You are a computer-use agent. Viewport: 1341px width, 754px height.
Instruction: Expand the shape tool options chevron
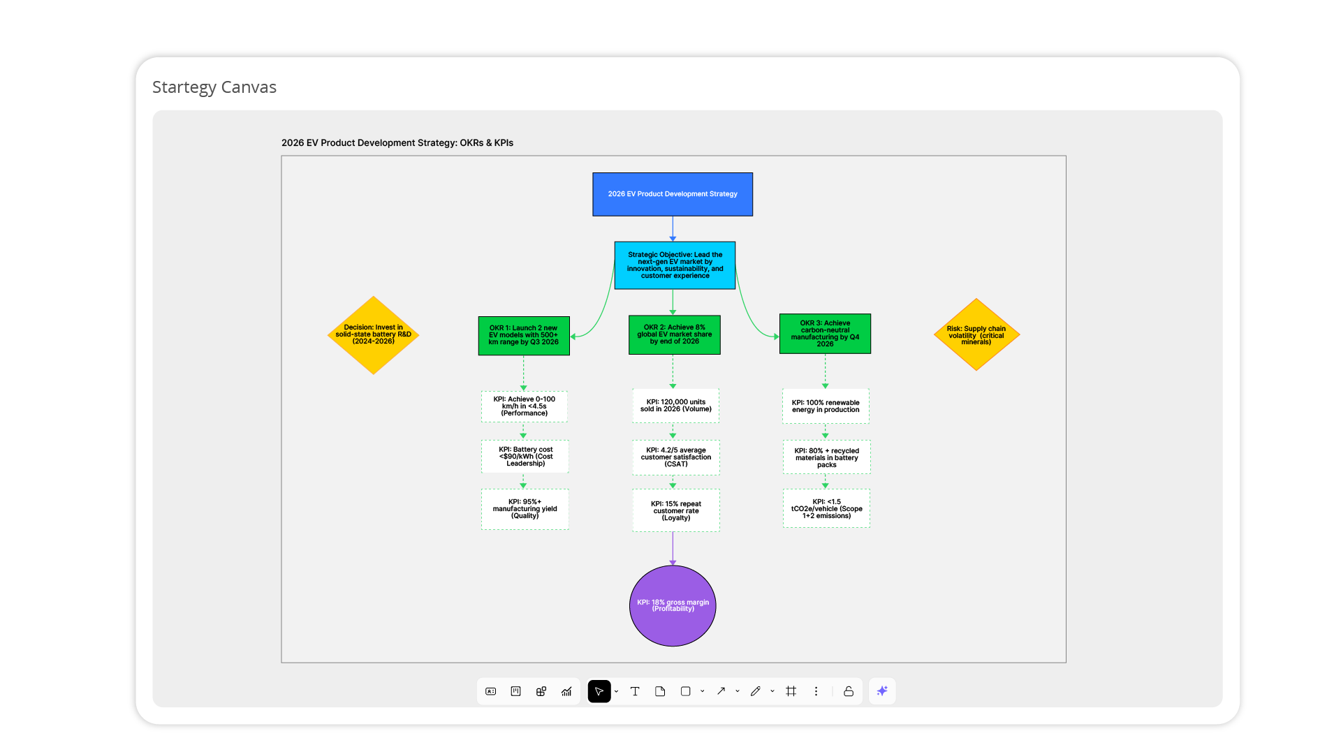(702, 691)
